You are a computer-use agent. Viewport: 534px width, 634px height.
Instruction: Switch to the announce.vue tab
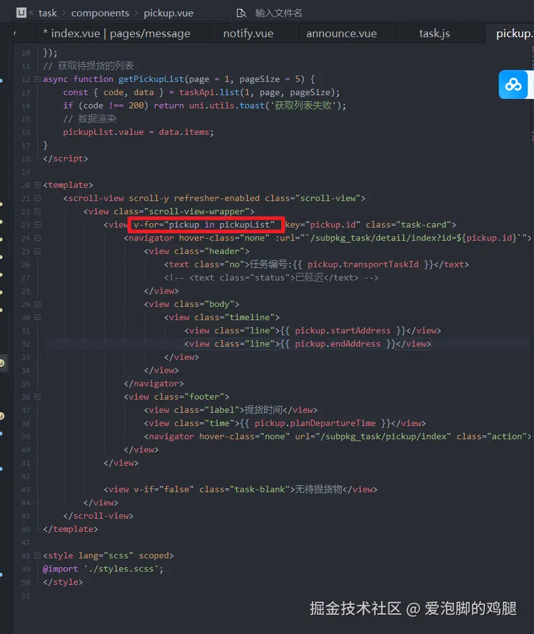342,33
